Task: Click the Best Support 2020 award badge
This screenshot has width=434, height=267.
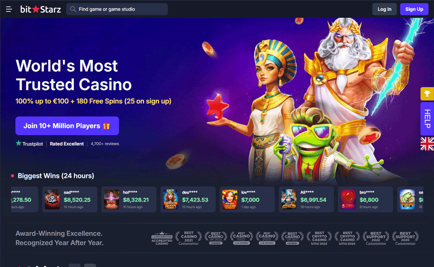Action: pyautogui.click(x=405, y=238)
